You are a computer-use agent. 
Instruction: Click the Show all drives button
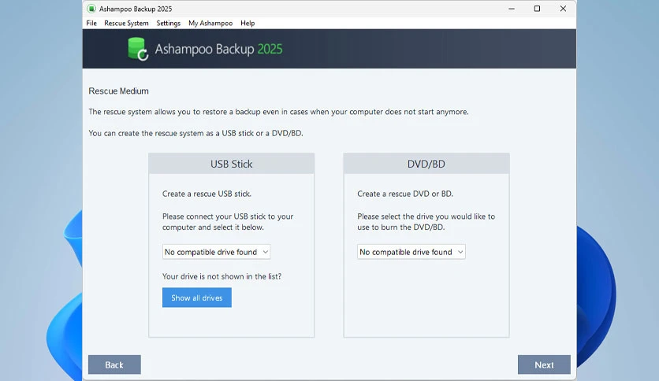[197, 298]
